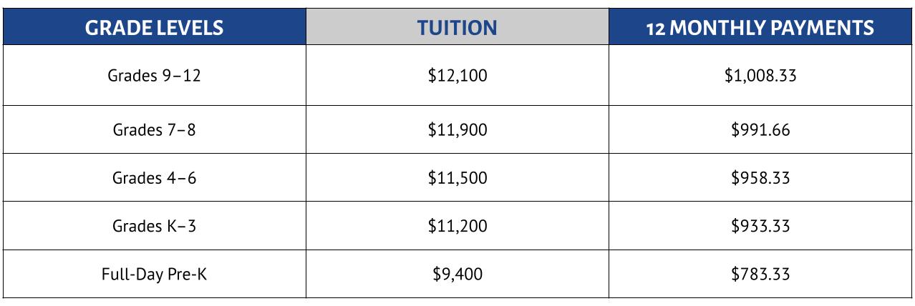
Task: Select the Grades 9–12 cell
Action: [x=154, y=75]
